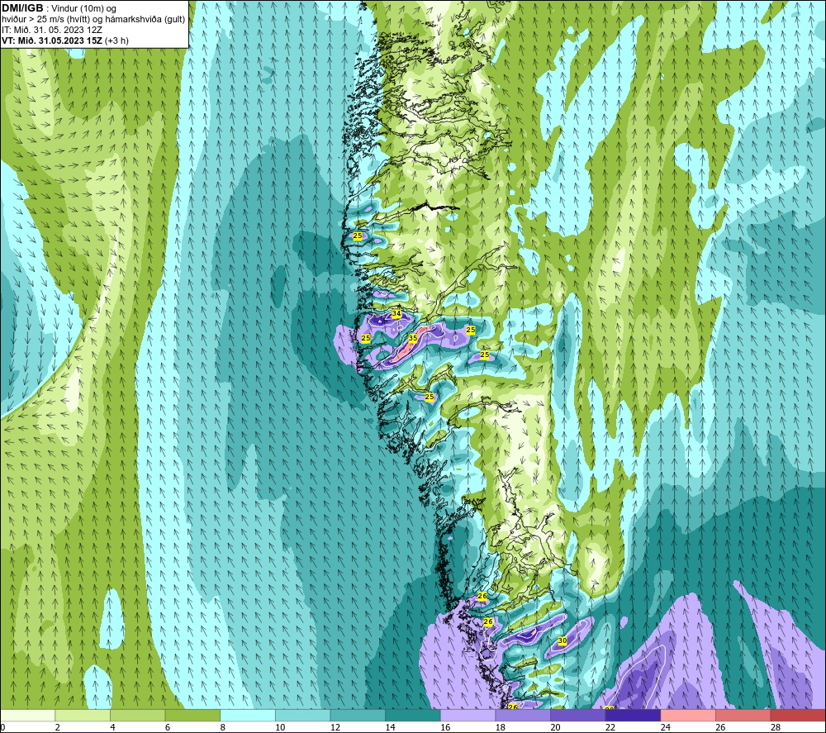Click the legend swatch between 6 and 8
Image resolution: width=826 pixels, height=733 pixels.
pyautogui.click(x=192, y=716)
